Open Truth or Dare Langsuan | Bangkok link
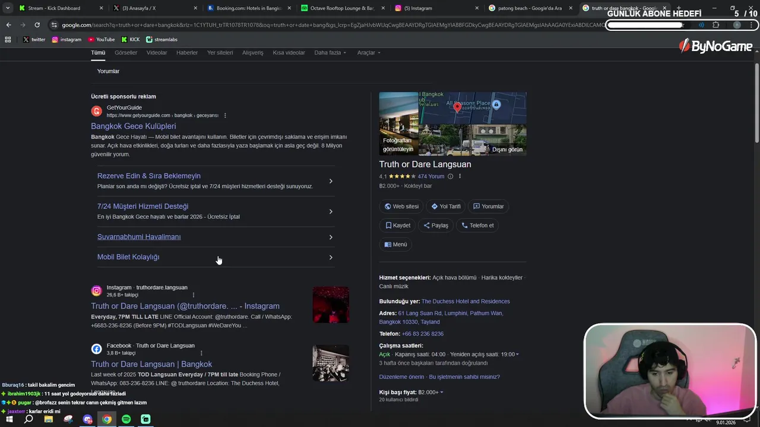This screenshot has width=760, height=427. [151, 364]
